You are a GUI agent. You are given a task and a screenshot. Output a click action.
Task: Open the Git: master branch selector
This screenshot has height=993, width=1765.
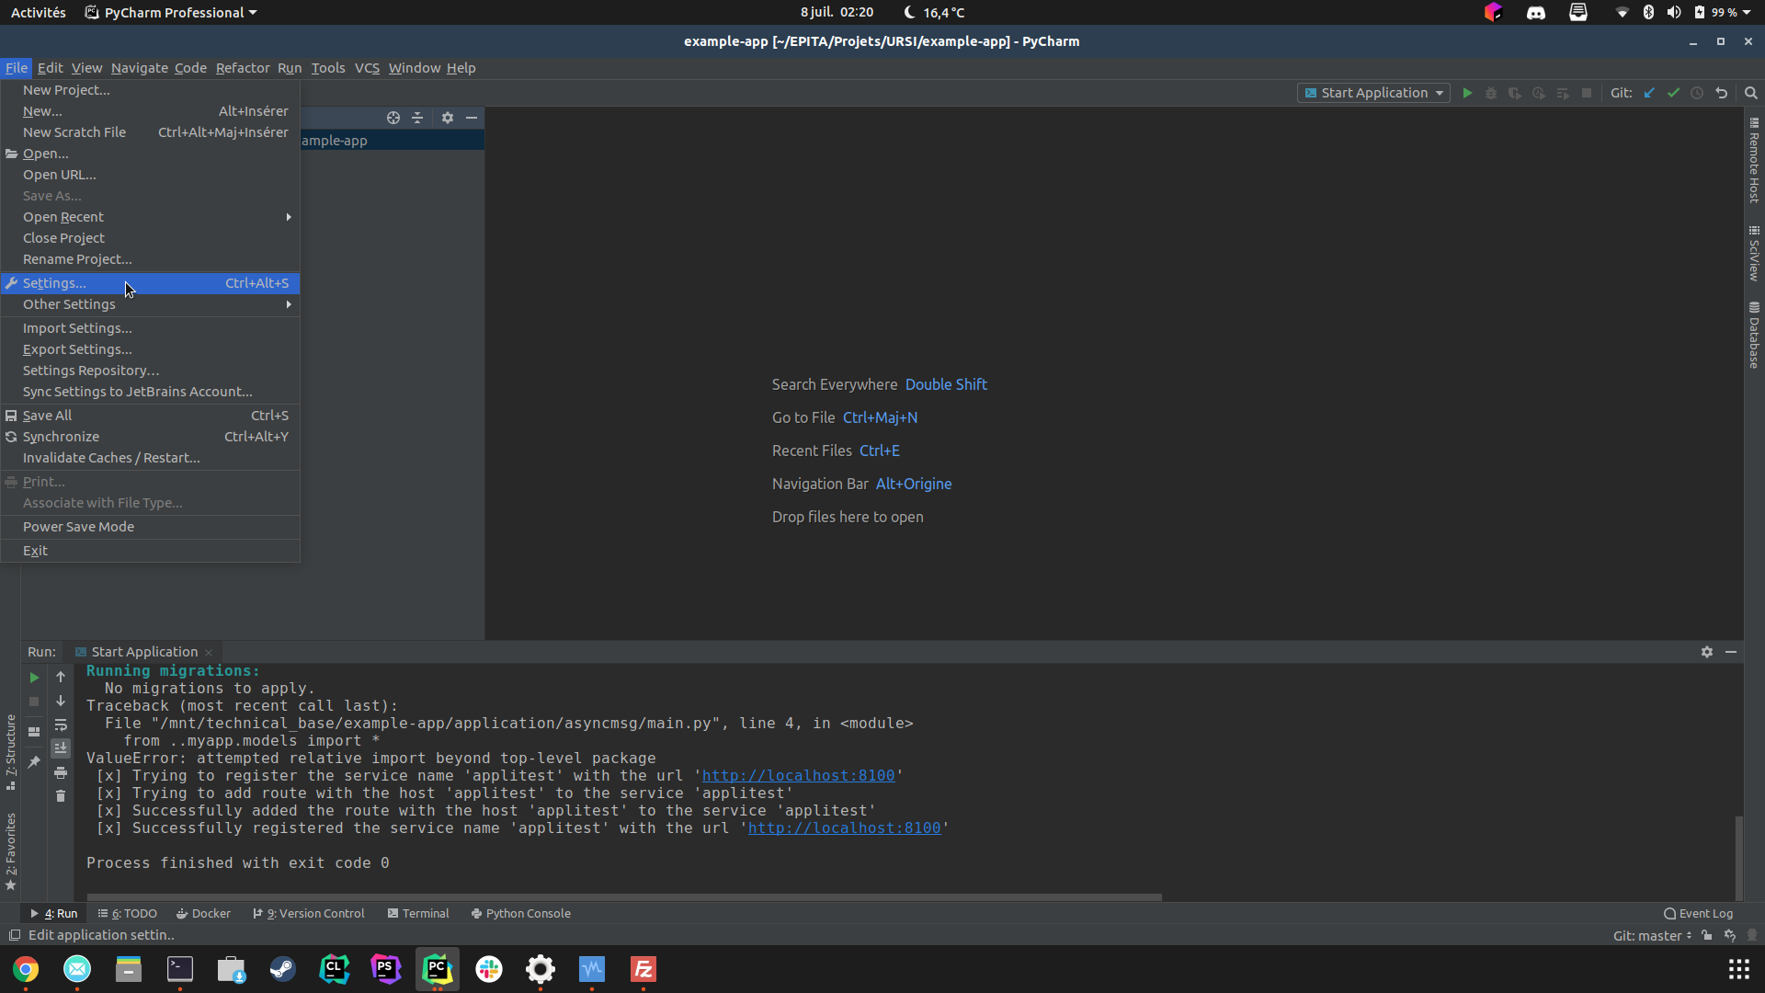[x=1652, y=936]
